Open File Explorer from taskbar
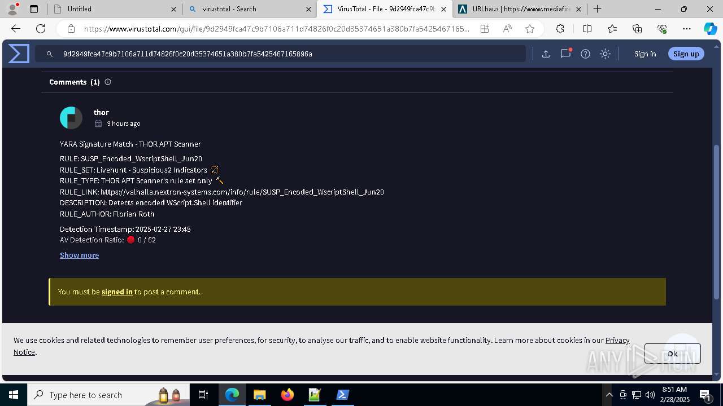Viewport: 723px width, 406px height. pos(259,395)
